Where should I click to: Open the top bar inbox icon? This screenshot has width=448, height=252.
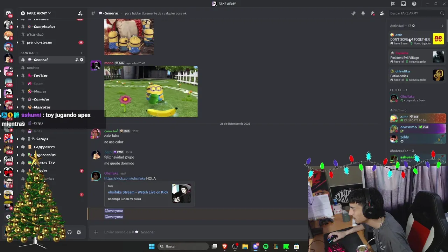(403, 4)
